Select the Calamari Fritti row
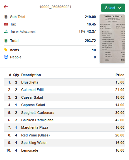Screen dimensions: 129x160 point(64,90)
